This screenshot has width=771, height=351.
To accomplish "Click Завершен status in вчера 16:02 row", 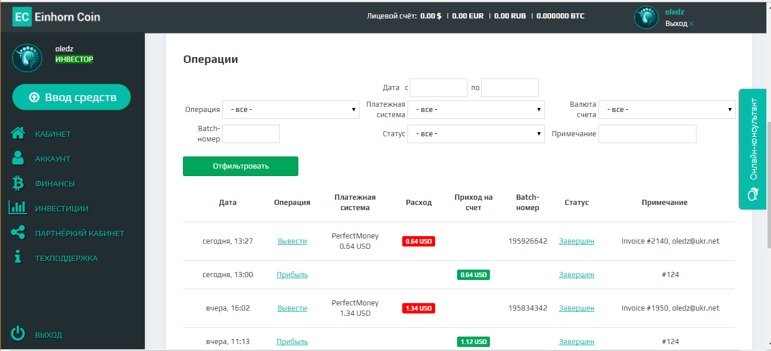I will coord(577,308).
